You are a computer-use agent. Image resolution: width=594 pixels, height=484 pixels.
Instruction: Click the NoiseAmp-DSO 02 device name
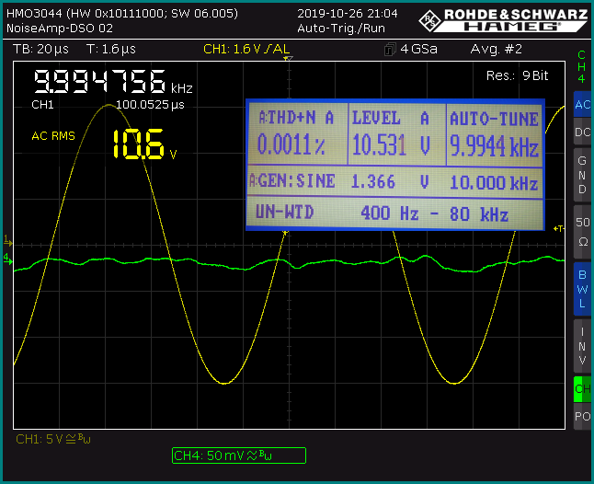point(60,29)
